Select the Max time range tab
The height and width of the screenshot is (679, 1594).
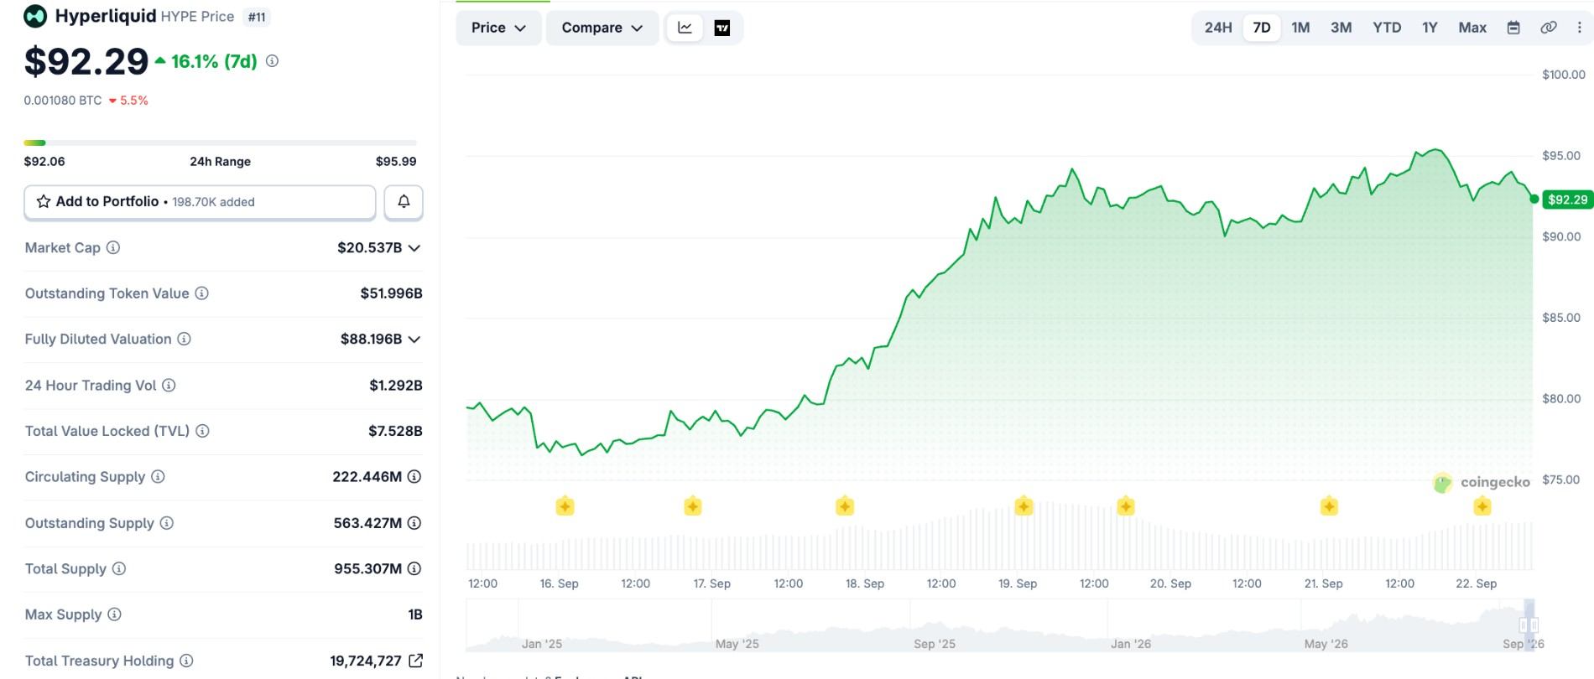tap(1472, 28)
